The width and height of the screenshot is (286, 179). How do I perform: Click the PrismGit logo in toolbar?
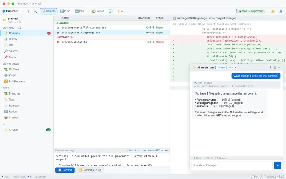click(x=10, y=11)
